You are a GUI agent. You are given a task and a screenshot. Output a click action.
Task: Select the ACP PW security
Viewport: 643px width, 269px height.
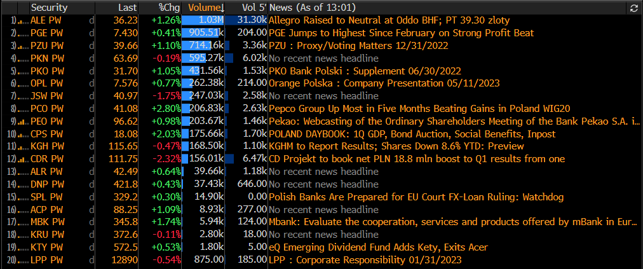coord(47,210)
